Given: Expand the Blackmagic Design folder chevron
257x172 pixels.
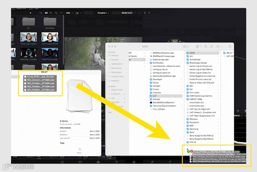Looking at the screenshot, I should point(218,63).
